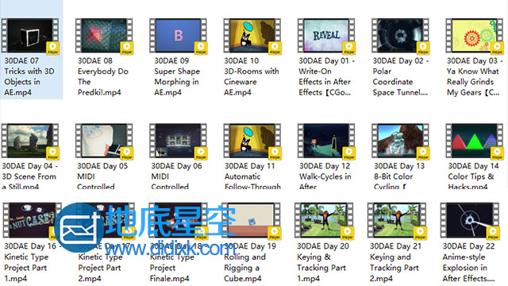The height and width of the screenshot is (286, 508).
Task: Click the Day 04 3D Scene From a Still icon
Action: click(30, 141)
